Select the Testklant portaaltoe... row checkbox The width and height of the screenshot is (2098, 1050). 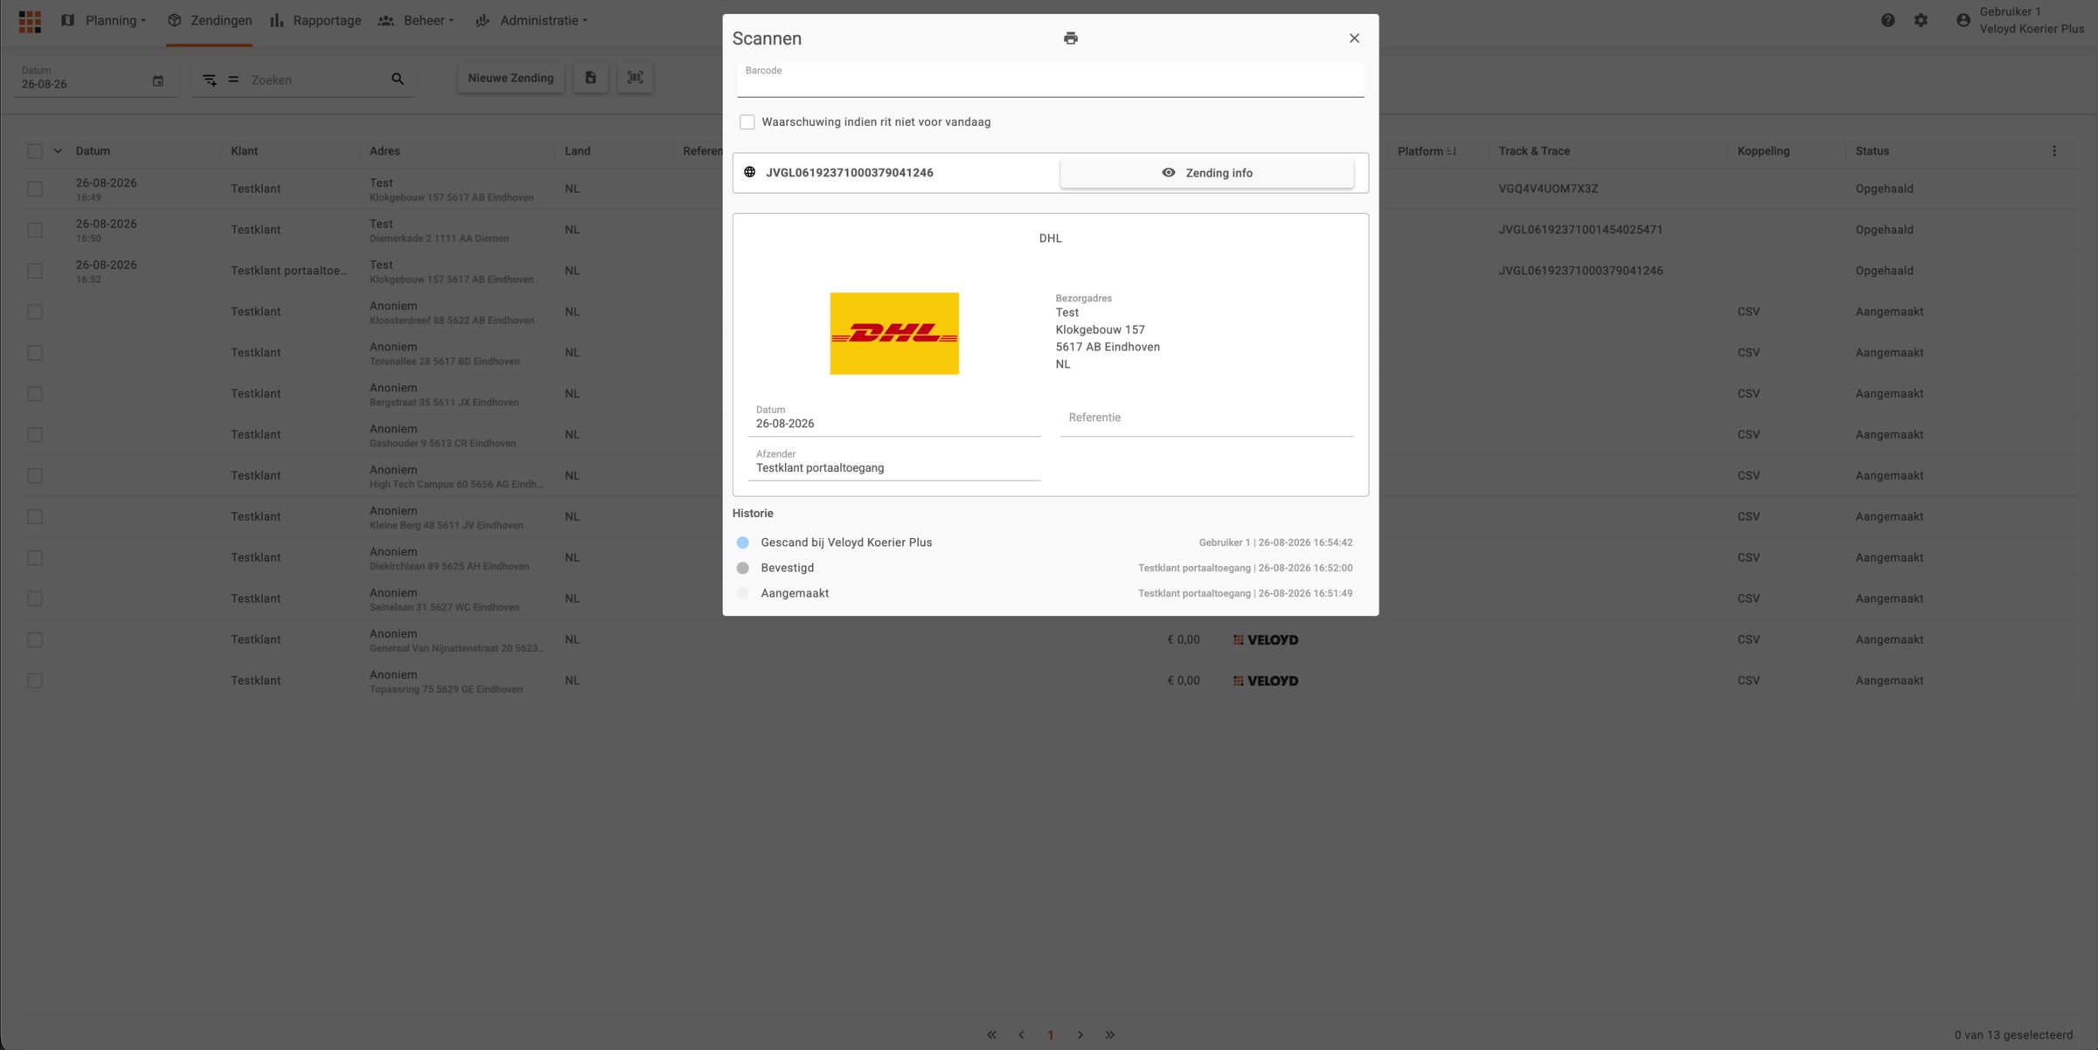[35, 271]
